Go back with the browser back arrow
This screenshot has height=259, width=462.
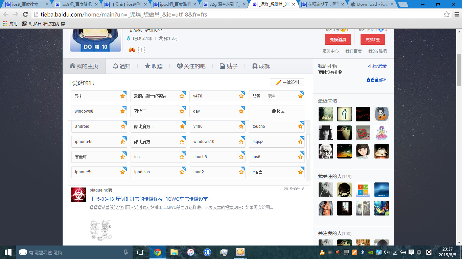pyautogui.click(x=6, y=15)
